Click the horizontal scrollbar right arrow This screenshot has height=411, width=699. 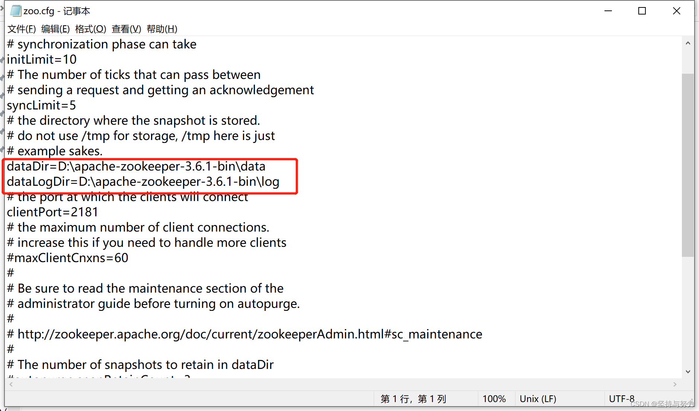[675, 384]
